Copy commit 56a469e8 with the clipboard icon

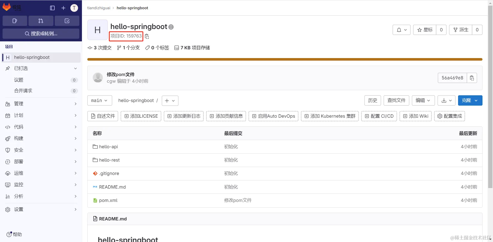[472, 78]
